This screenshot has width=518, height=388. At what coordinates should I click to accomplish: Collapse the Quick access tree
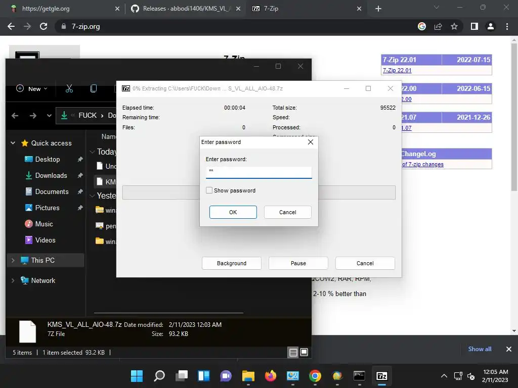(13, 143)
